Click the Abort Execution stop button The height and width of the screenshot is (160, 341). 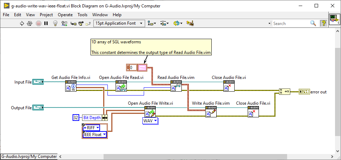tap(38, 23)
